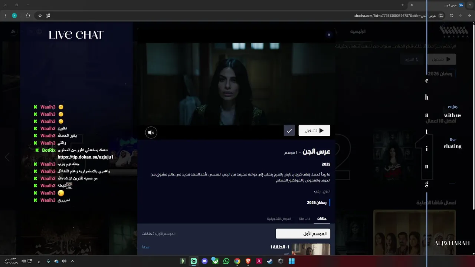Open the network tray icon

(30, 261)
